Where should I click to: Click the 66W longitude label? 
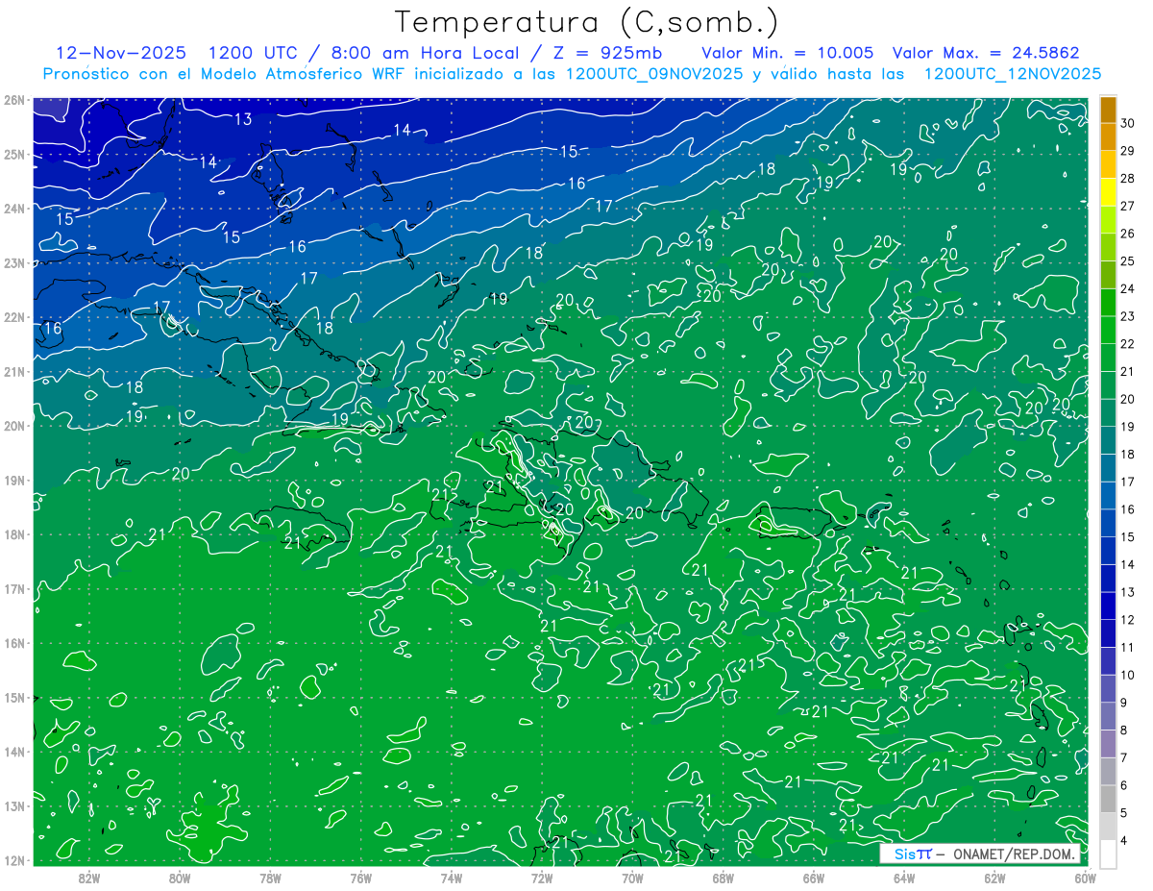(813, 878)
